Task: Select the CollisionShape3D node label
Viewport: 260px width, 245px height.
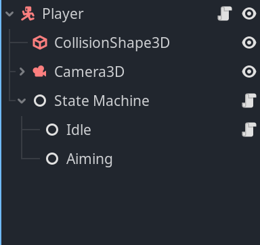Action: pyautogui.click(x=112, y=43)
